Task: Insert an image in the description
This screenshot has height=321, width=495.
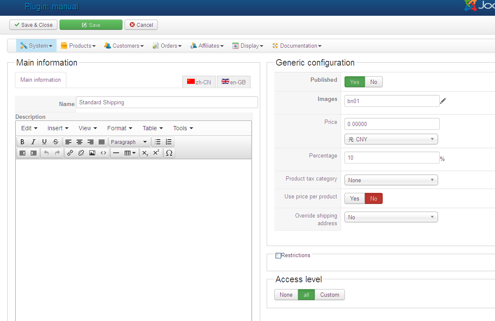Action: (92, 153)
